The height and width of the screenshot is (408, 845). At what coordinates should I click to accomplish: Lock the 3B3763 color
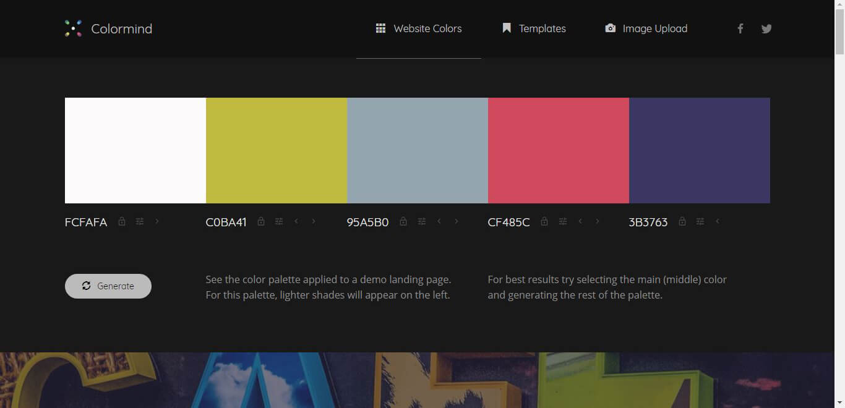pyautogui.click(x=682, y=221)
